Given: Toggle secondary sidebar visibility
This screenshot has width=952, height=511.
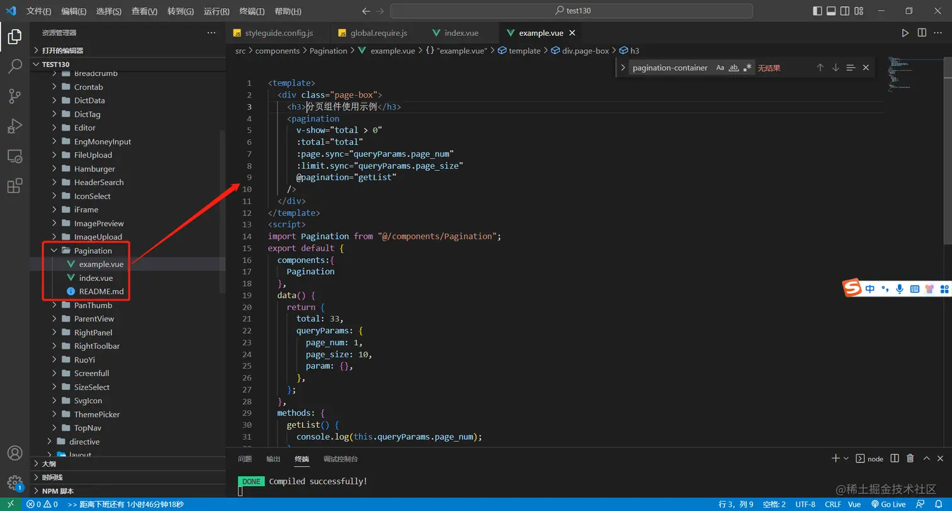Looking at the screenshot, I should pos(846,11).
